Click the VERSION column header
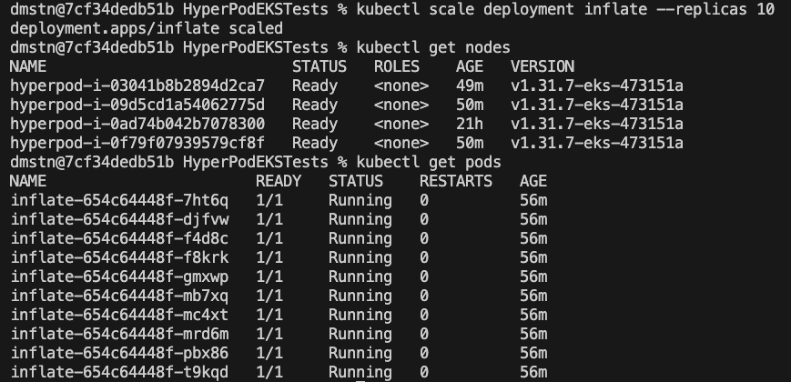 click(x=542, y=66)
